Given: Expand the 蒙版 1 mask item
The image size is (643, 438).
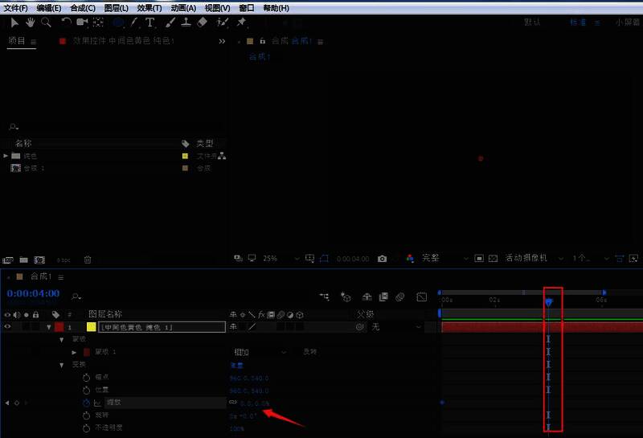Looking at the screenshot, I should coord(76,352).
